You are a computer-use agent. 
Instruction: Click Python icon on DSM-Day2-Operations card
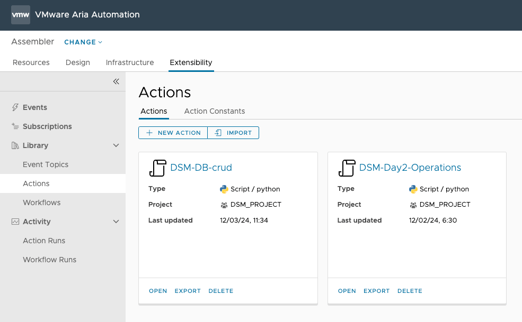click(413, 189)
